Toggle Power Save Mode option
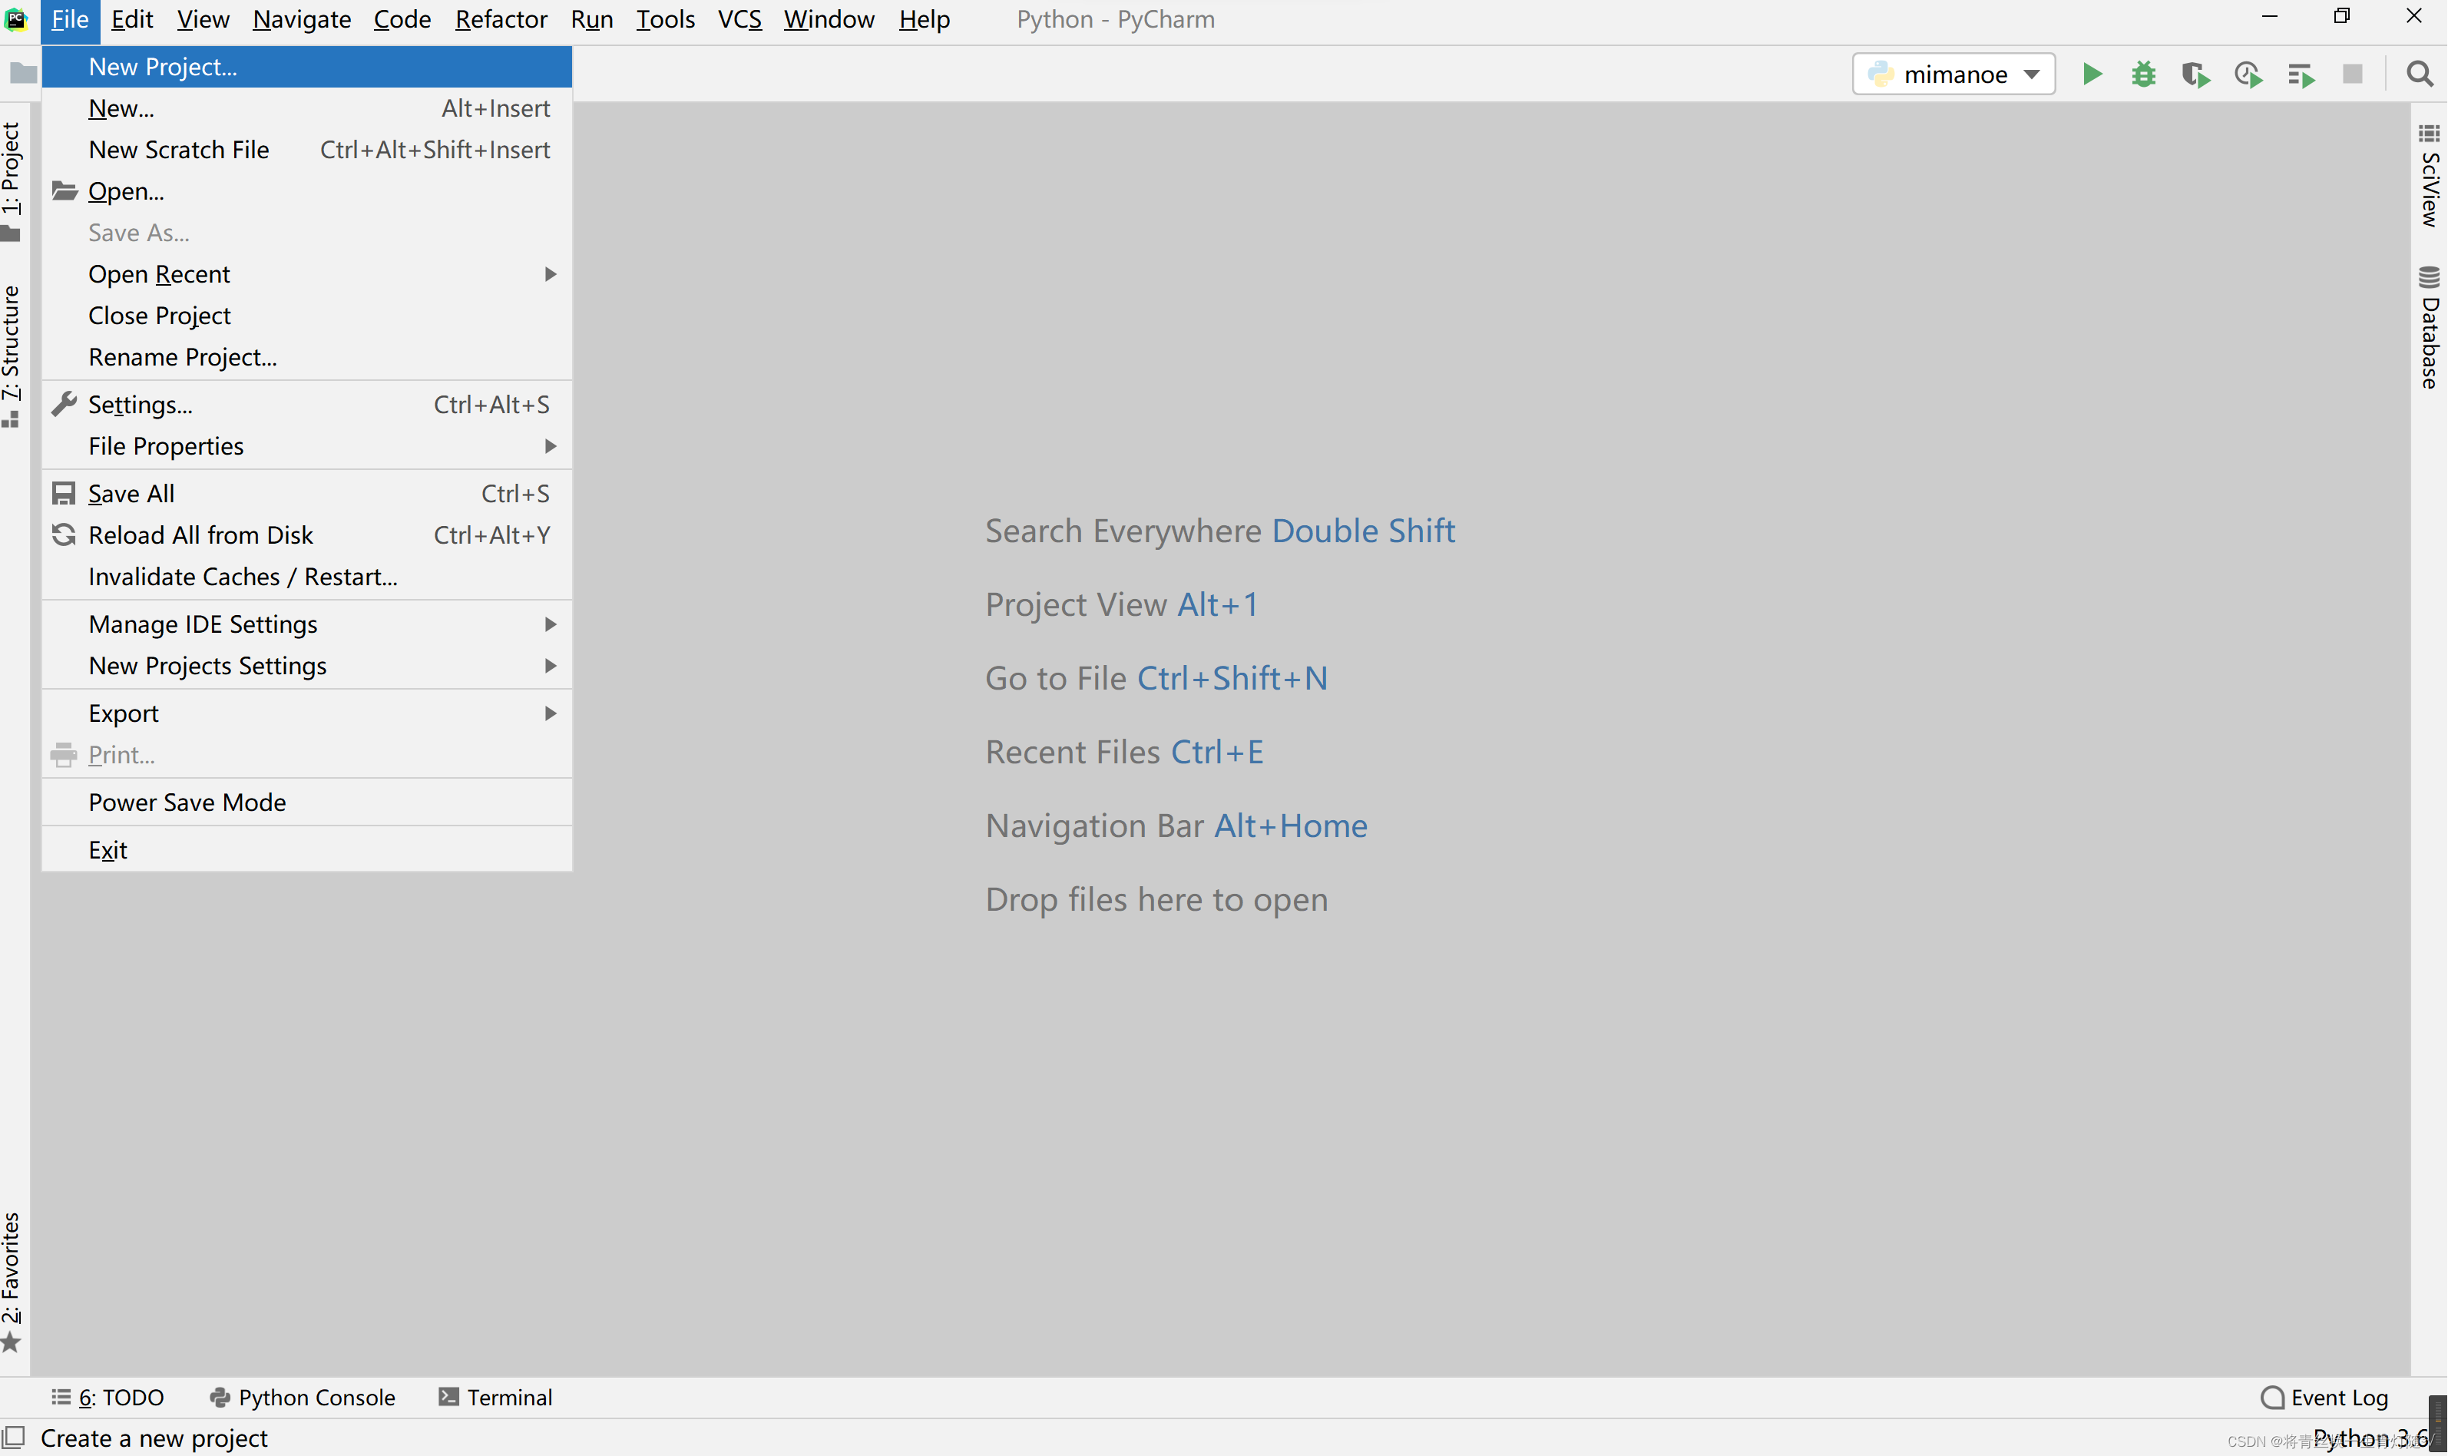Screen dimensions: 2448x1456 pyautogui.click(x=187, y=801)
